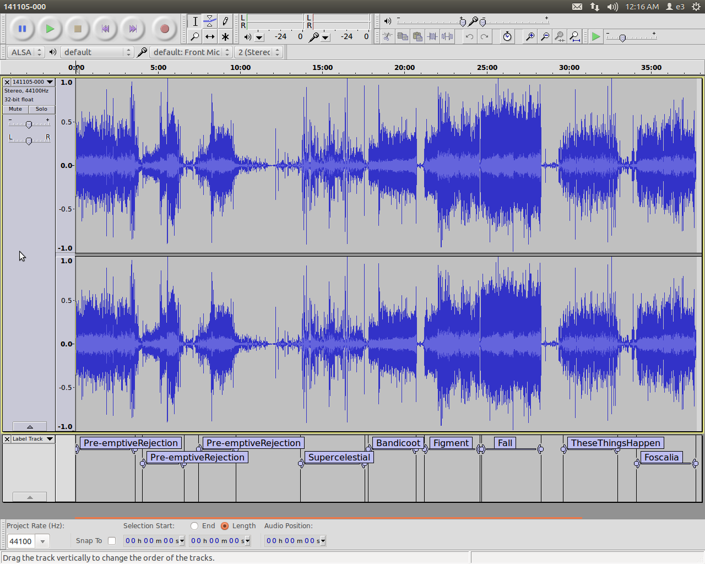705x564 pixels.
Task: Click the track pan slider
Action: coord(29,141)
